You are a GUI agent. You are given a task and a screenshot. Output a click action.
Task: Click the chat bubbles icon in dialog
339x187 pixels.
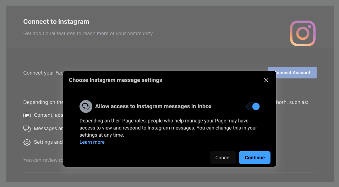coord(86,106)
